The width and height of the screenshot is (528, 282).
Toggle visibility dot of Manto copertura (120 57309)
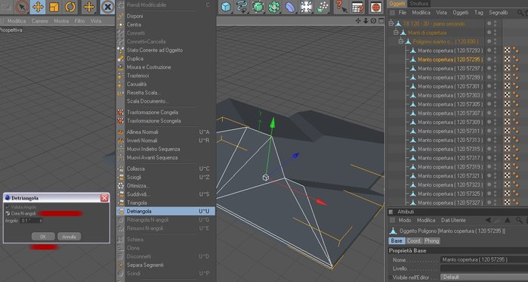[x=489, y=122]
